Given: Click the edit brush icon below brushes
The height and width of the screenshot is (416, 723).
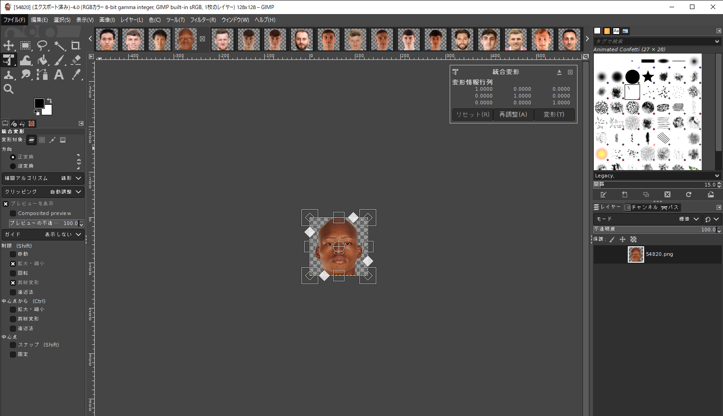Looking at the screenshot, I should click(603, 195).
